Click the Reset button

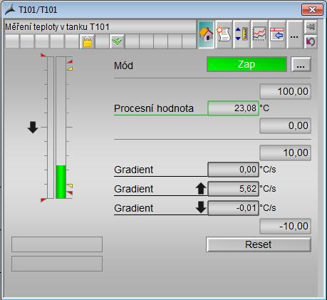pos(259,244)
